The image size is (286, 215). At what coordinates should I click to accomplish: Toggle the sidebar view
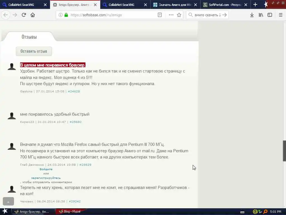(270, 15)
